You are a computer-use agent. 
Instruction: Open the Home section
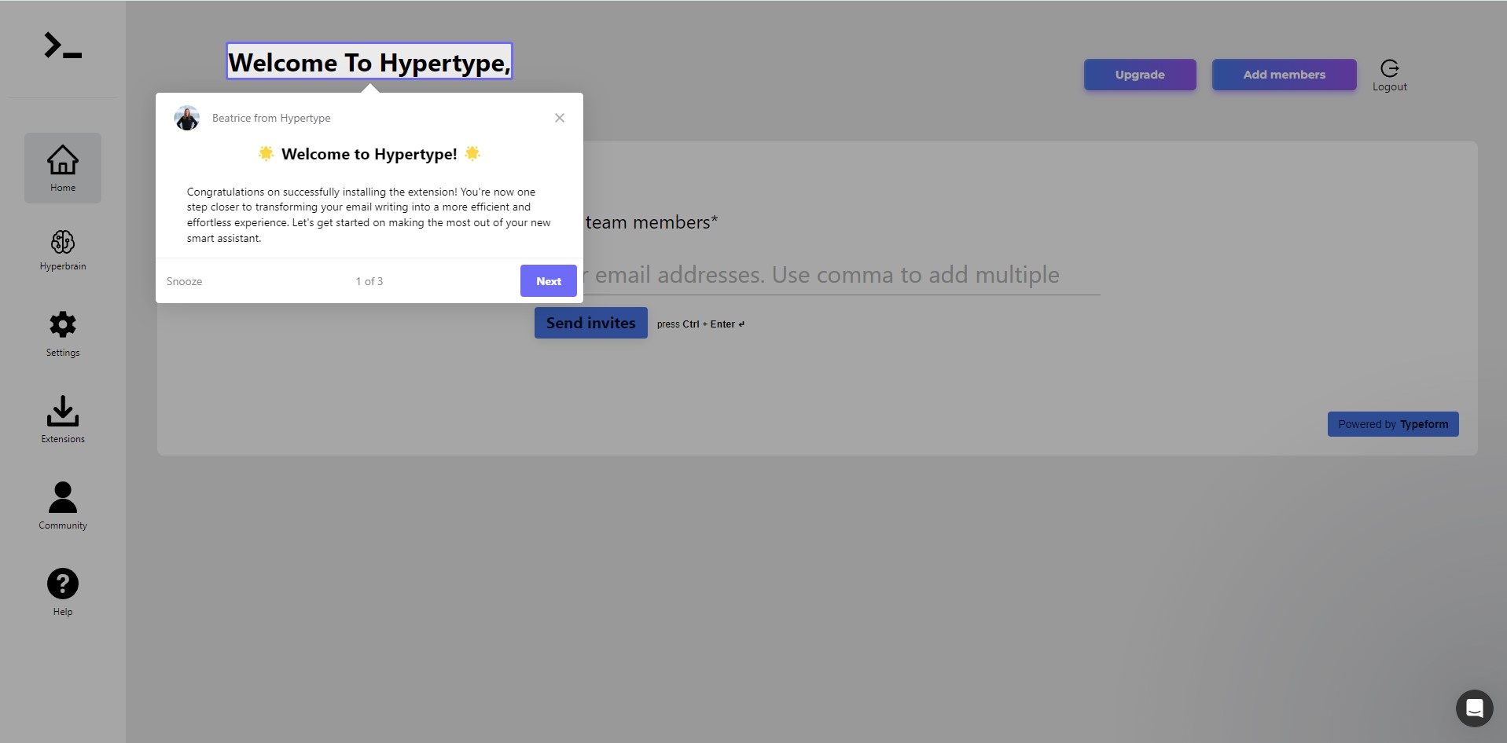tap(63, 168)
